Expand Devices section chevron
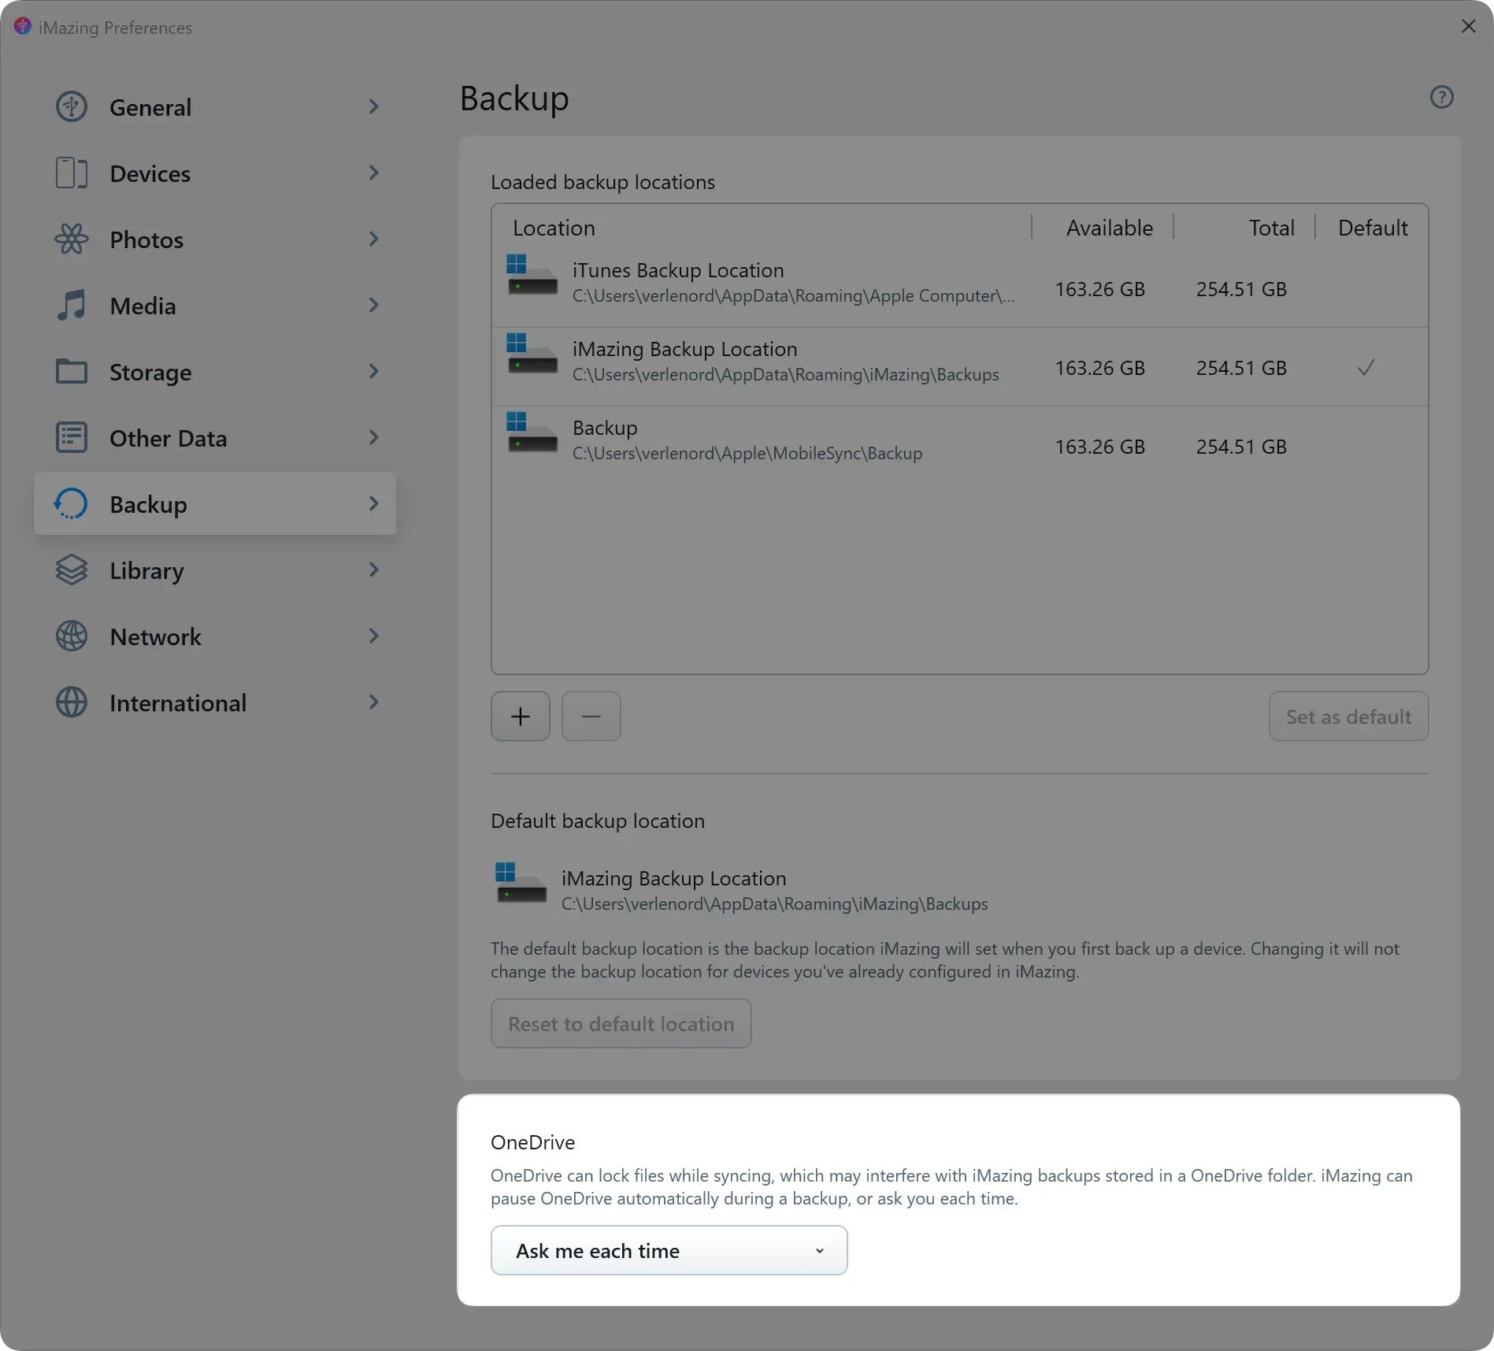Image resolution: width=1494 pixels, height=1351 pixels. [x=374, y=173]
